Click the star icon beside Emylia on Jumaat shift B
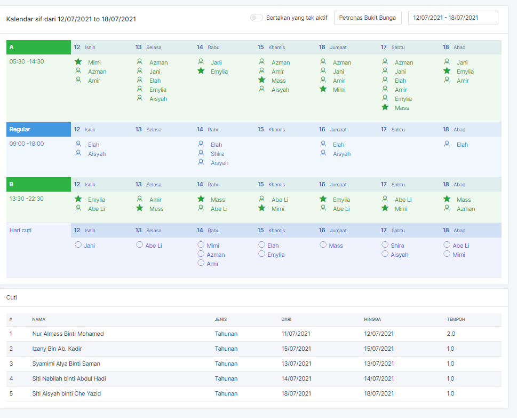 [x=323, y=199]
